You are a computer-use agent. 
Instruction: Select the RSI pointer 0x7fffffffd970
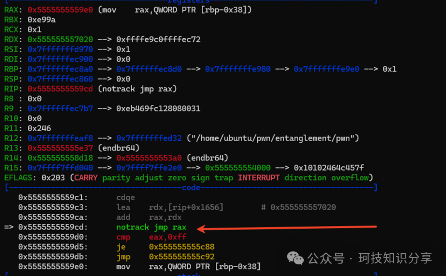click(x=60, y=49)
